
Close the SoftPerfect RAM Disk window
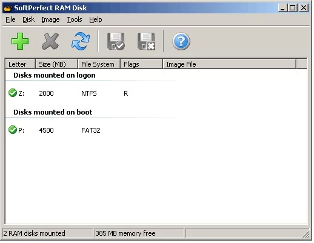(x=304, y=8)
